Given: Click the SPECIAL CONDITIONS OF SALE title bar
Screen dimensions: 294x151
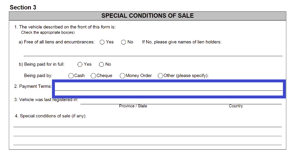Looking at the screenshot, I should [x=147, y=16].
